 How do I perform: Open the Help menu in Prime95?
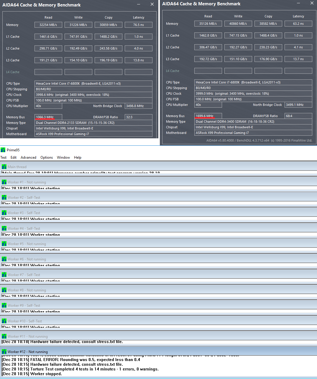coord(78,157)
